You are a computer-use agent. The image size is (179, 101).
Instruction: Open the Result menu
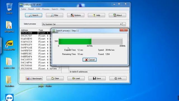(31, 9)
